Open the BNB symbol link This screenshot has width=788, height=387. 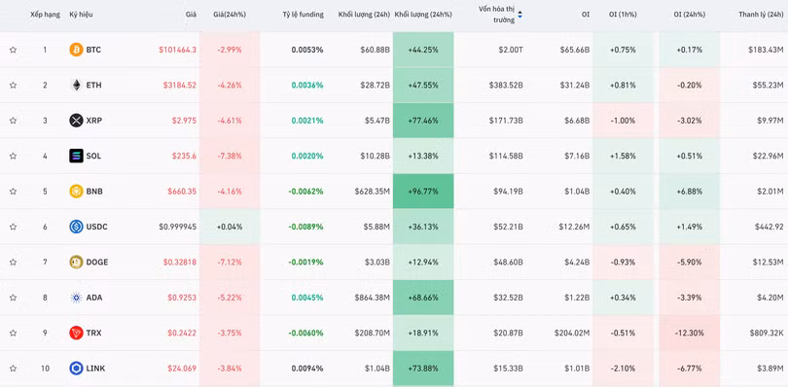[94, 192]
